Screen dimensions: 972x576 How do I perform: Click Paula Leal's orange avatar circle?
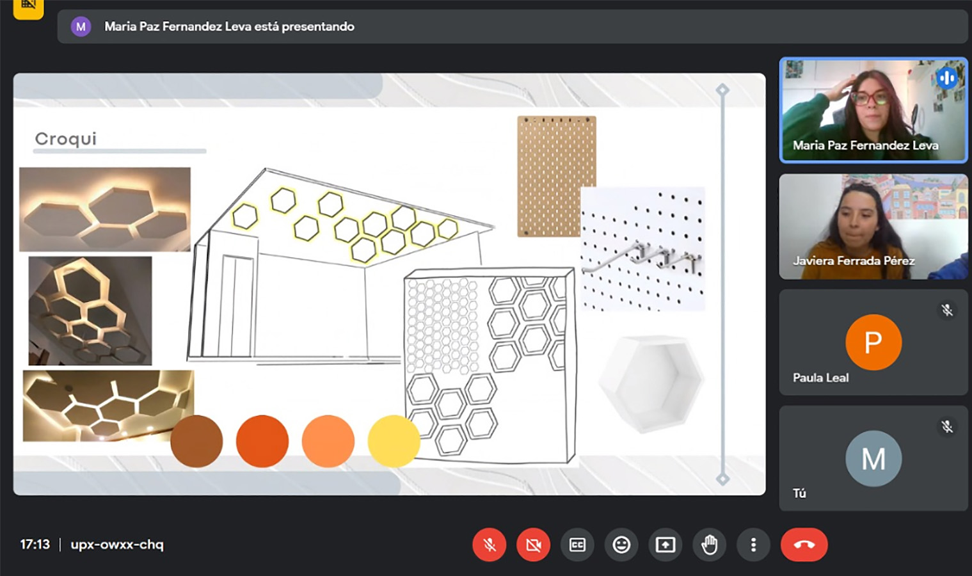point(873,342)
